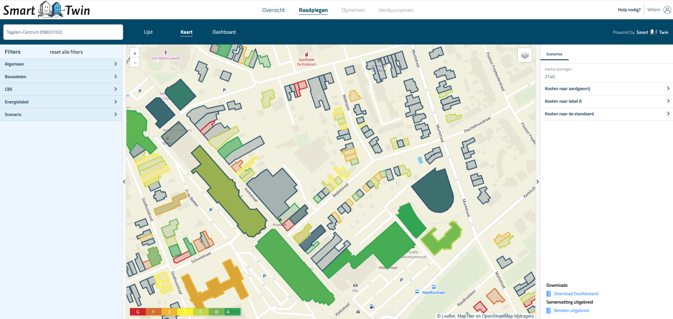Collapse the left filters panel arrow
The width and height of the screenshot is (673, 319).
coord(124,182)
